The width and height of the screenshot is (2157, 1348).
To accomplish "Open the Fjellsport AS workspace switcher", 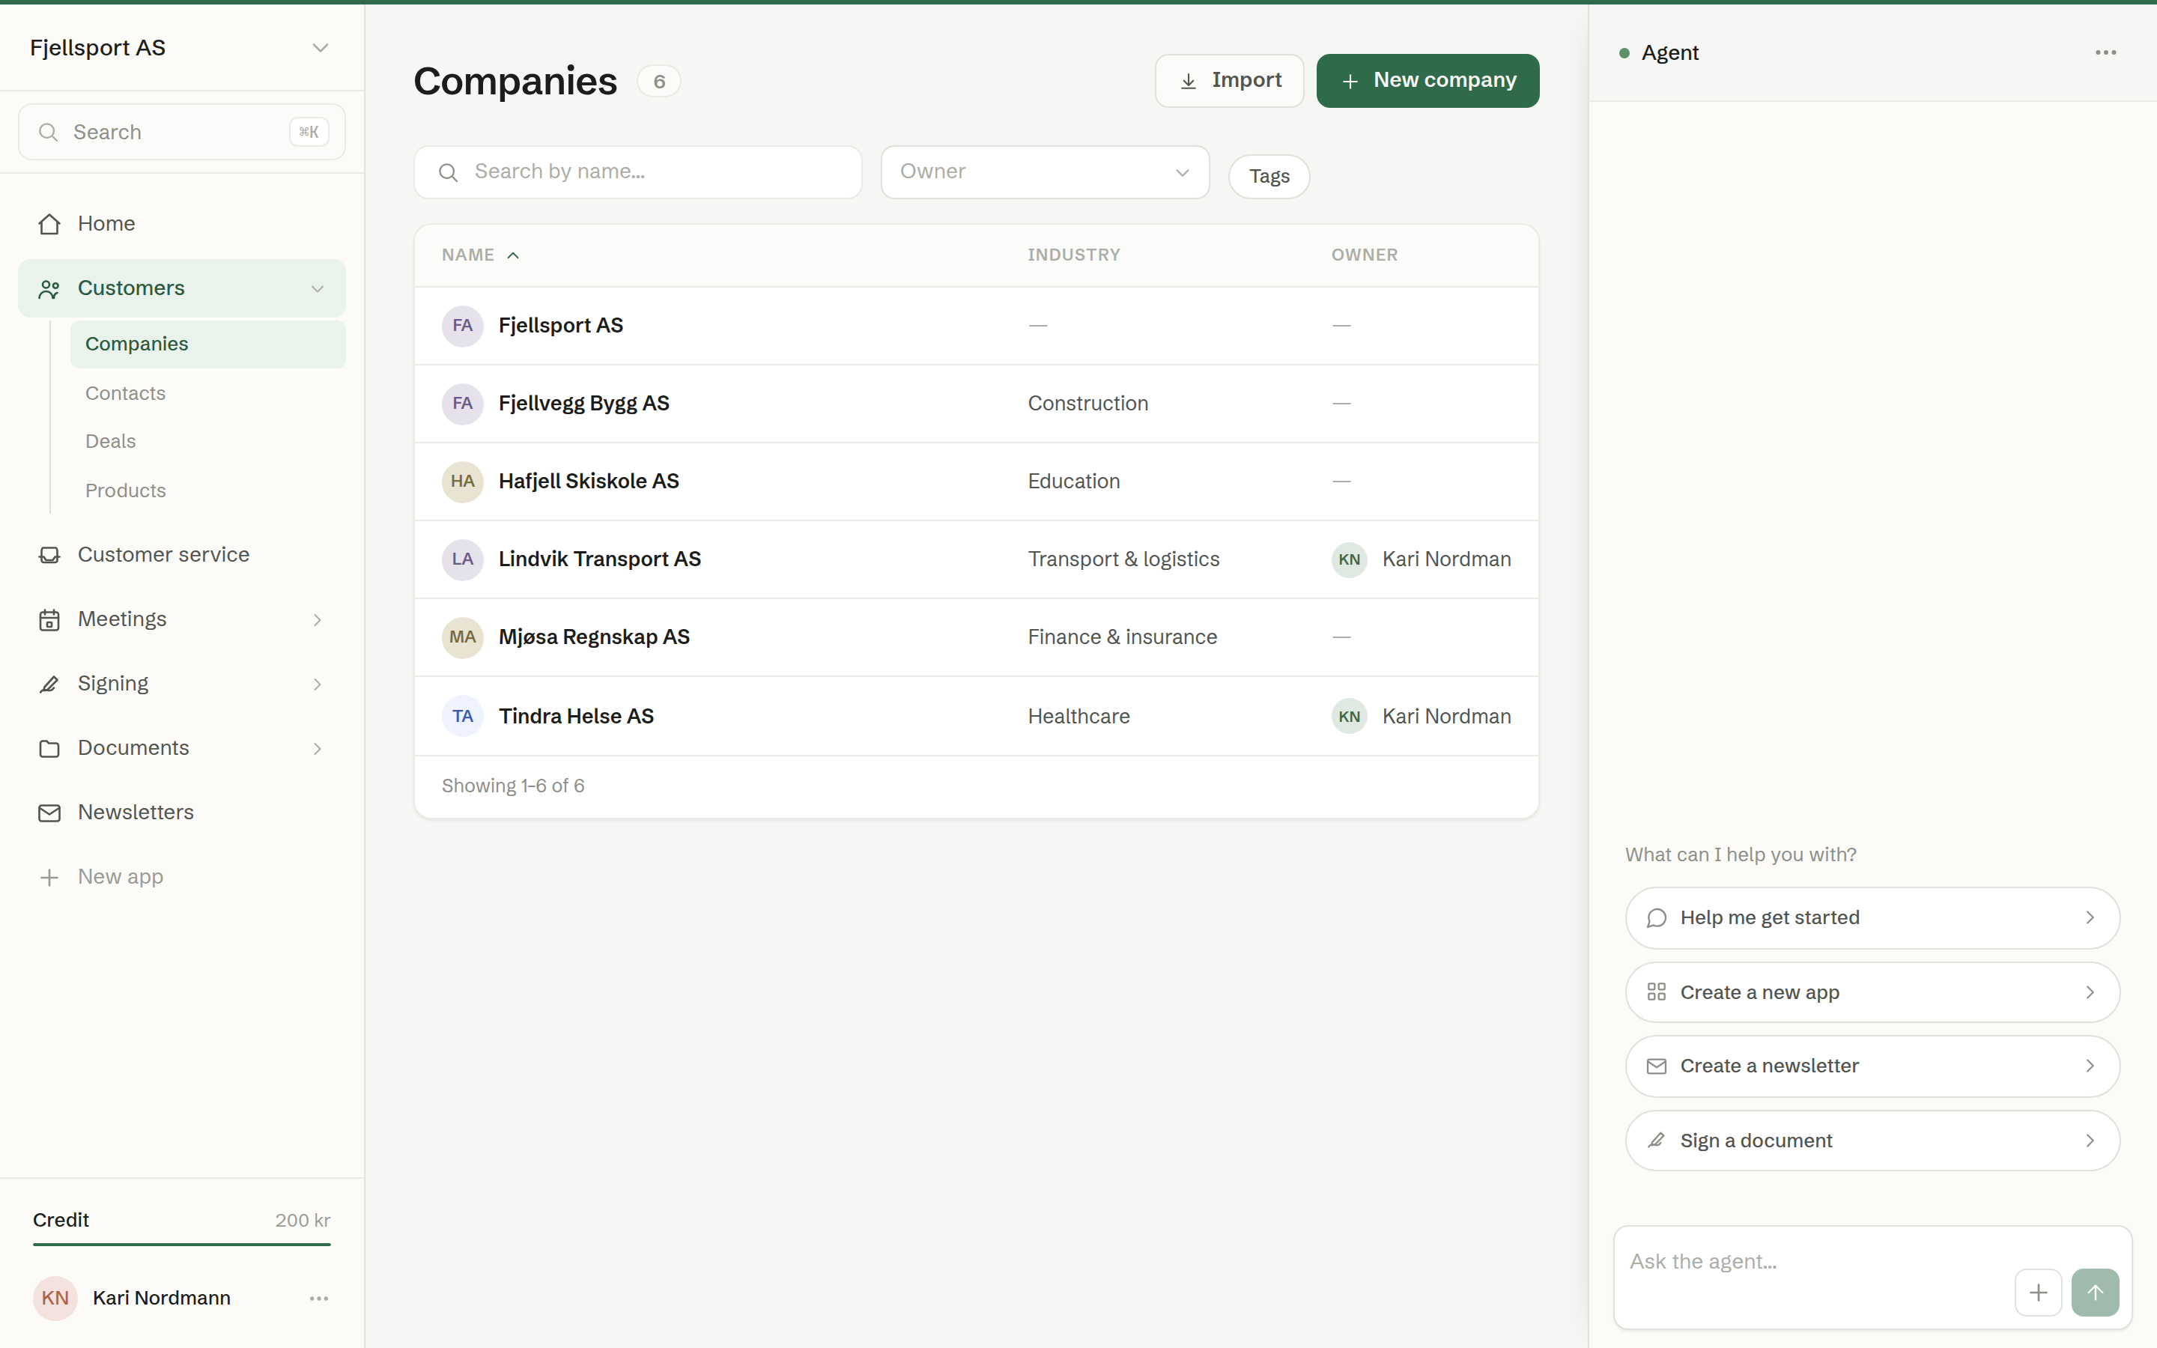I will coord(181,48).
